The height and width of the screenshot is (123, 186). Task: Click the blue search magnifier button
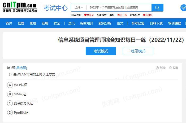[x=157, y=8]
